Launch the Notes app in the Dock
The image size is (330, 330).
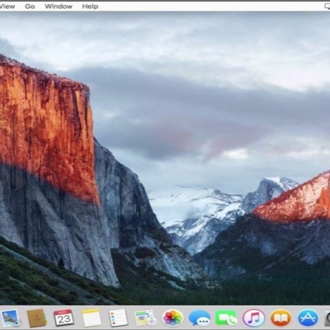tap(91, 317)
